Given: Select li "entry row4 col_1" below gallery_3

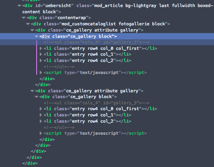Looking at the screenshot, I should (87, 115).
